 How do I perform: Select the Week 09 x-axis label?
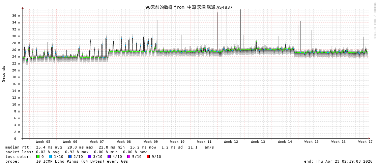click(x=150, y=142)
